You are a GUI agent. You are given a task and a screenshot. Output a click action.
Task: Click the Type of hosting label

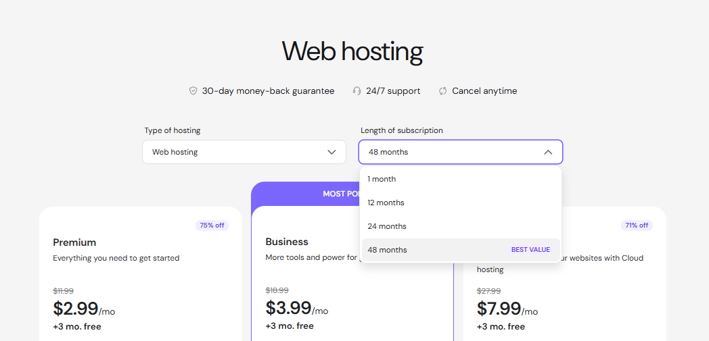coord(173,131)
